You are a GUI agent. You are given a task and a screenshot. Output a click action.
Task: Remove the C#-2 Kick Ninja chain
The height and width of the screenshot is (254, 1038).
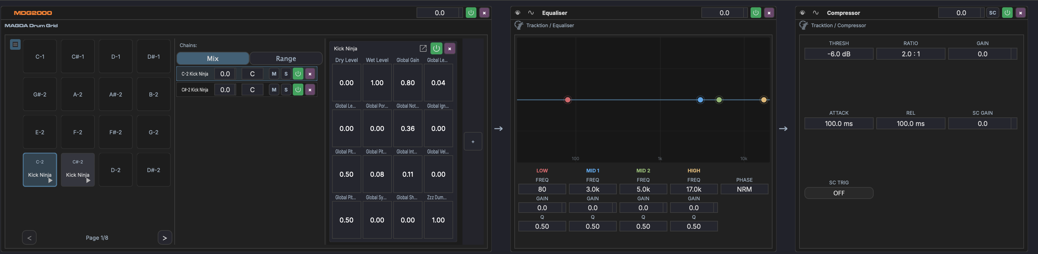pos(310,90)
